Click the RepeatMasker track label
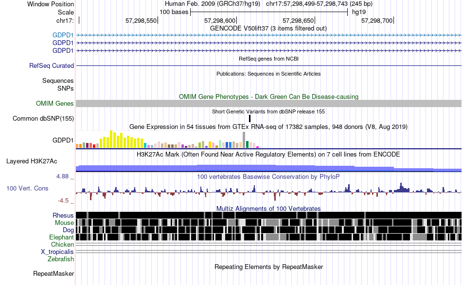 pyautogui.click(x=53, y=273)
